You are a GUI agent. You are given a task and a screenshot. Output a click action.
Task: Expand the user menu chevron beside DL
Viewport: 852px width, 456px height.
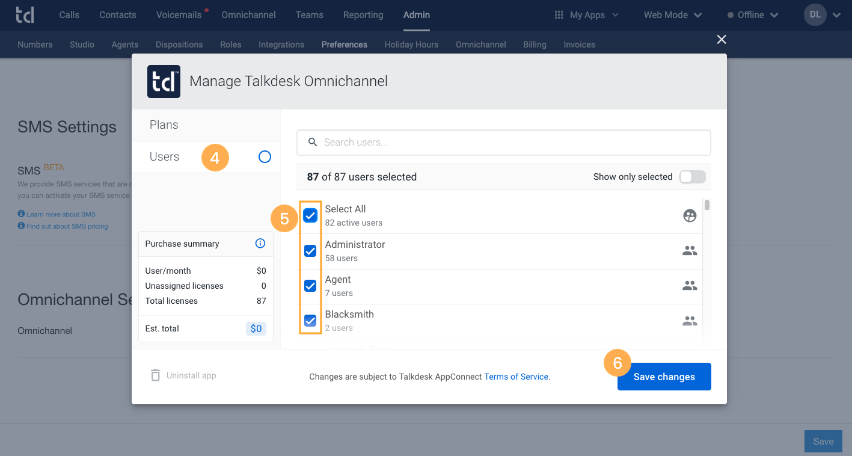pos(837,16)
